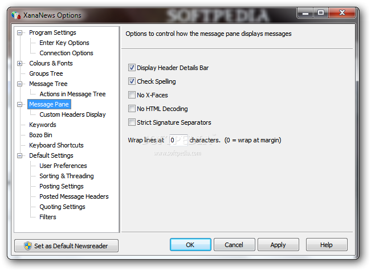Image resolution: width=371 pixels, height=271 pixels.
Task: Select Program Settings in the tree
Action: 52,32
